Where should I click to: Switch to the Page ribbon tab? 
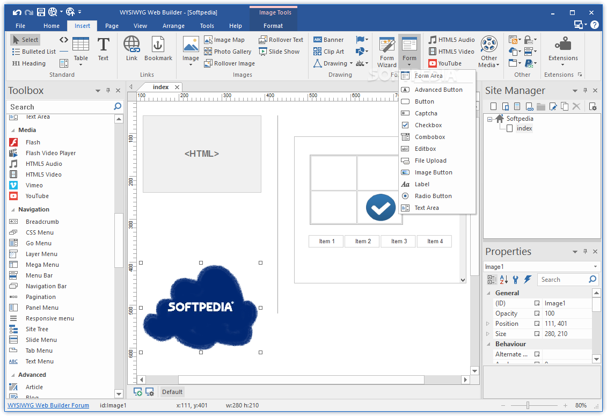[112, 26]
